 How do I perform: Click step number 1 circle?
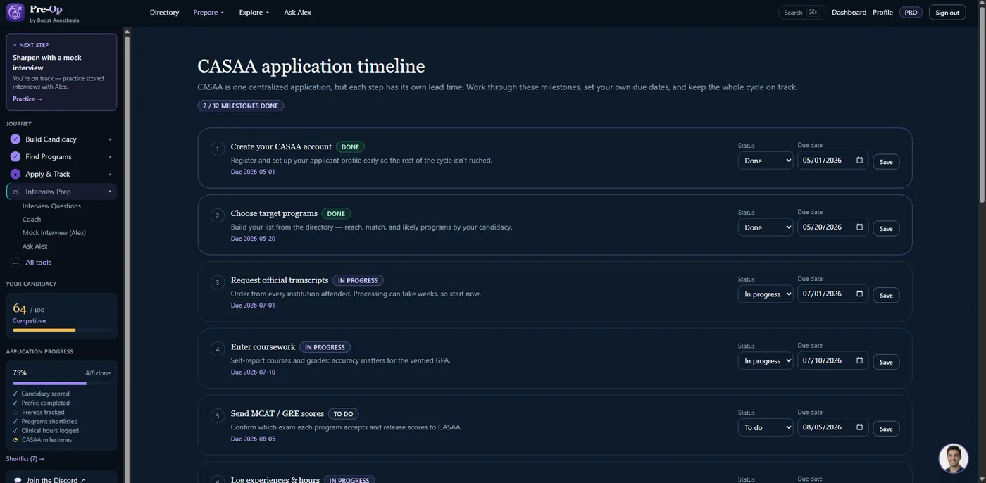(218, 149)
